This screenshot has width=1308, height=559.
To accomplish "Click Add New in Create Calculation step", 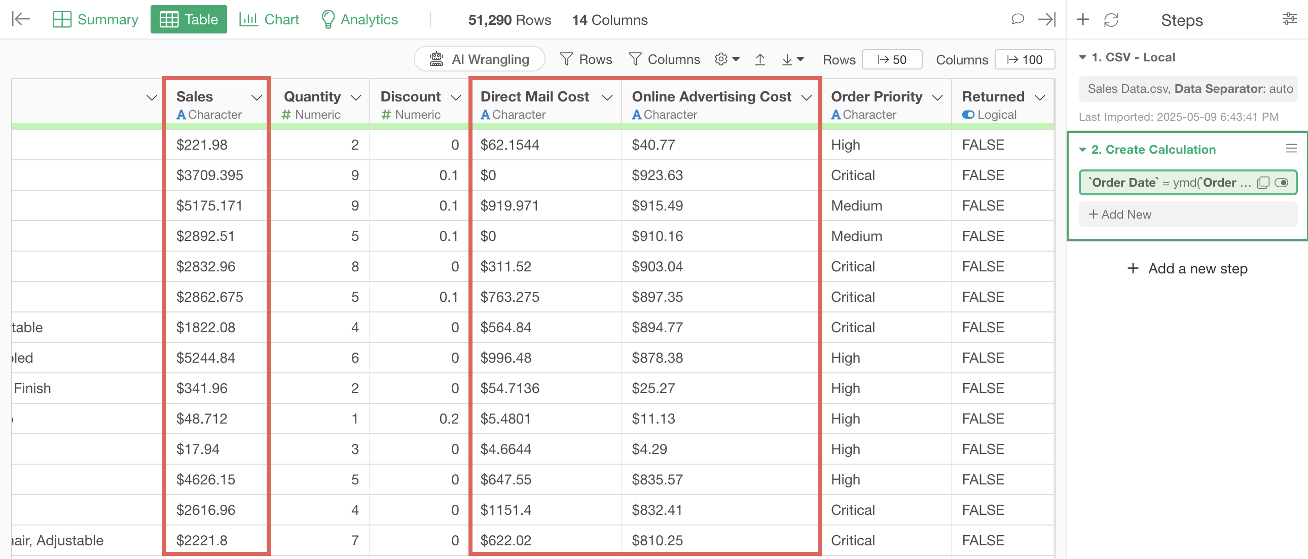I will [x=1188, y=215].
